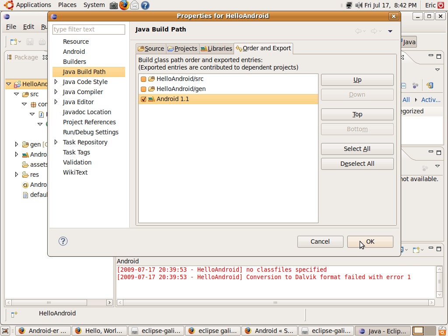Viewport: 448px width, 336px height.
Task: Toggle export checkbox for HelloAndroid/gen
Action: pyautogui.click(x=143, y=89)
